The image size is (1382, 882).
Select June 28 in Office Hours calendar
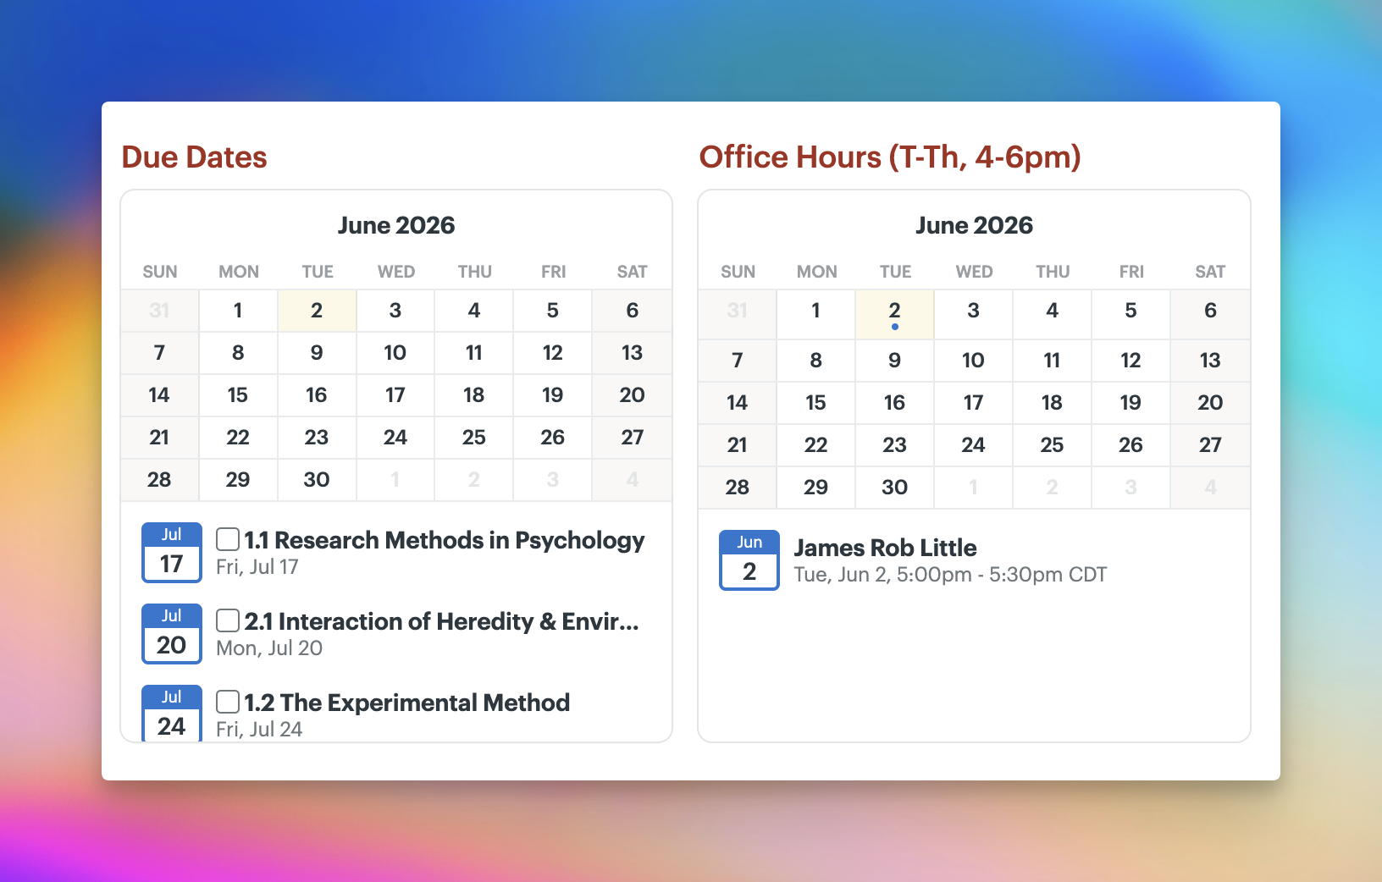click(x=738, y=488)
